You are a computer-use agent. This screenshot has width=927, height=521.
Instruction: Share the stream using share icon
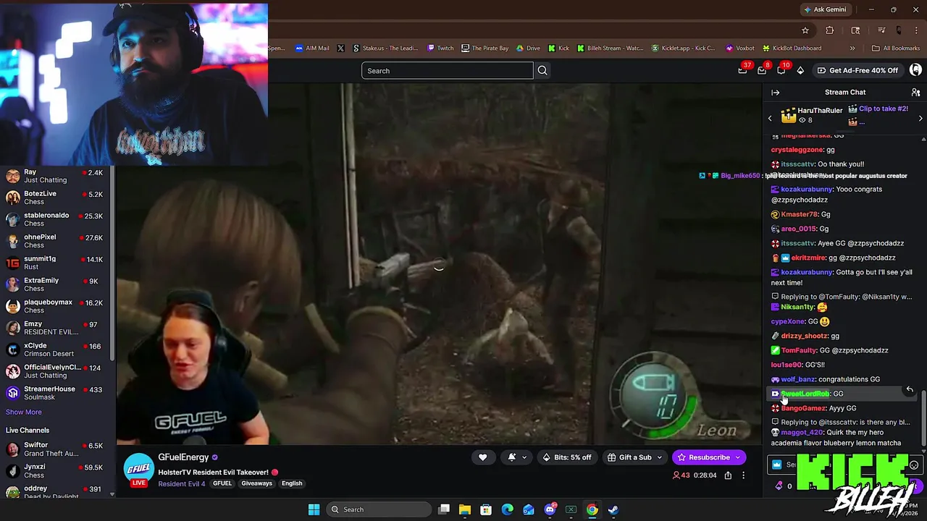728,475
